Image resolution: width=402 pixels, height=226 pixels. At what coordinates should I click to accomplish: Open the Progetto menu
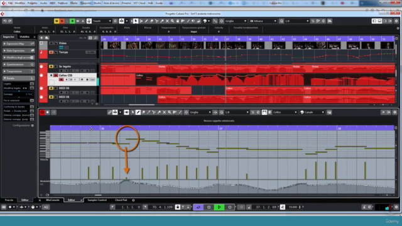click(x=32, y=3)
